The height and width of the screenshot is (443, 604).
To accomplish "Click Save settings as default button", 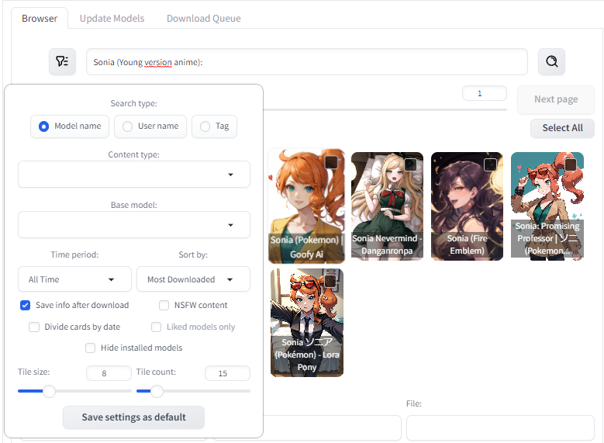I will (x=133, y=417).
